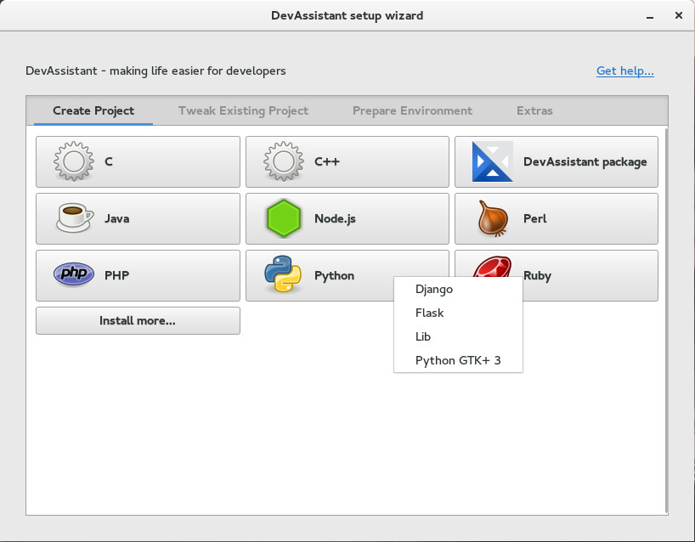This screenshot has height=542, width=695.
Task: Choose Flask from the Python menu
Action: point(458,313)
